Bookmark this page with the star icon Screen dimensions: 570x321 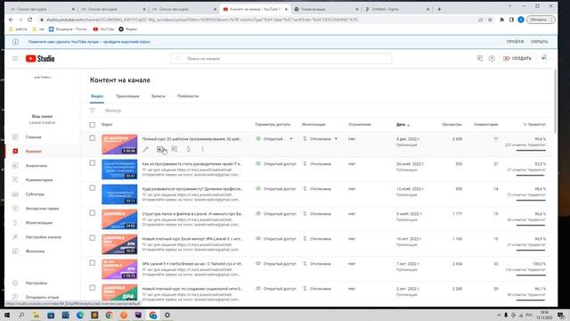click(490, 20)
